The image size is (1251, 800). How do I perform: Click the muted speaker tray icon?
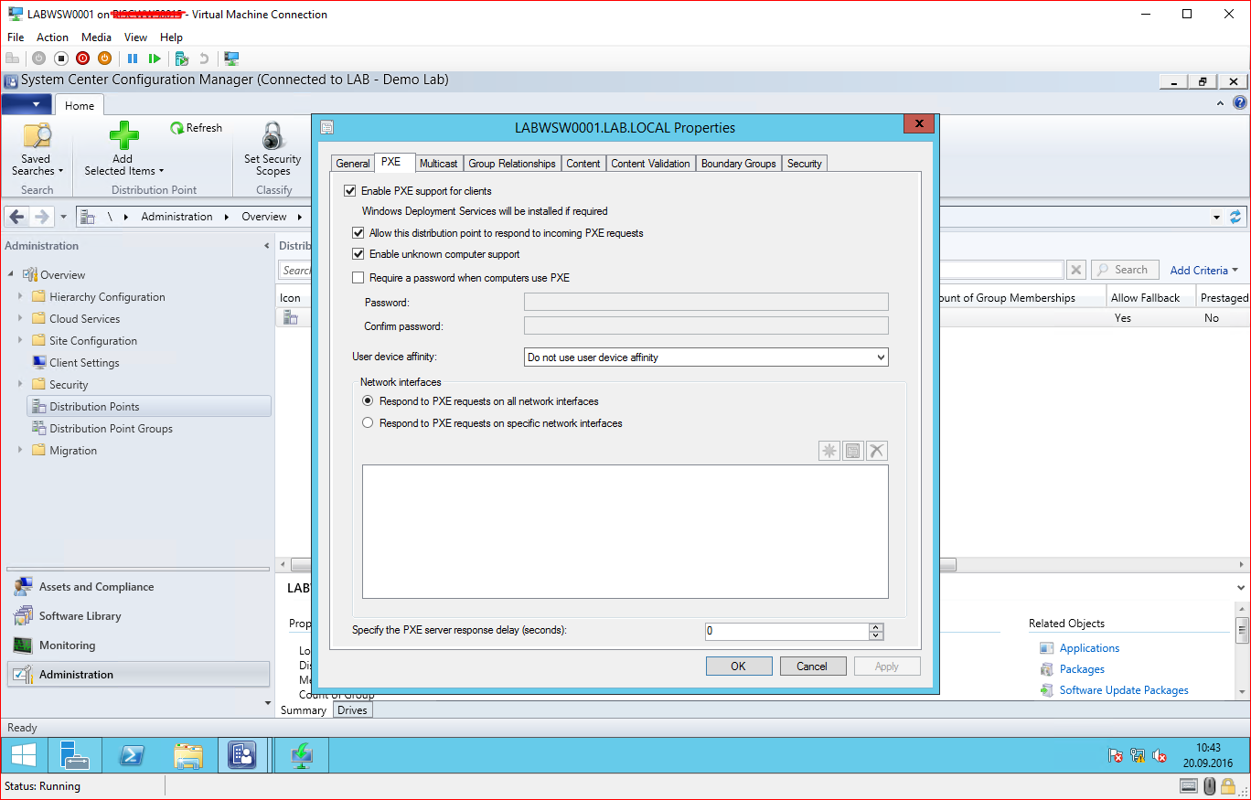1160,756
